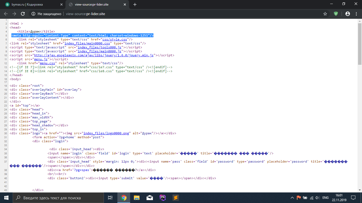Image resolution: width=362 pixels, height=203 pixels.
Task: Open the green shield extension icon
Action: 336,14
